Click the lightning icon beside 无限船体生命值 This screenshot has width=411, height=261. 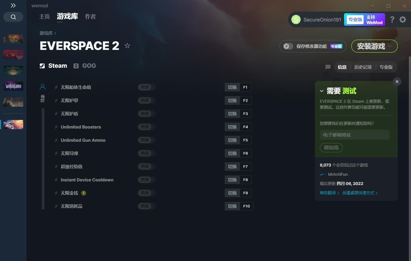56,87
